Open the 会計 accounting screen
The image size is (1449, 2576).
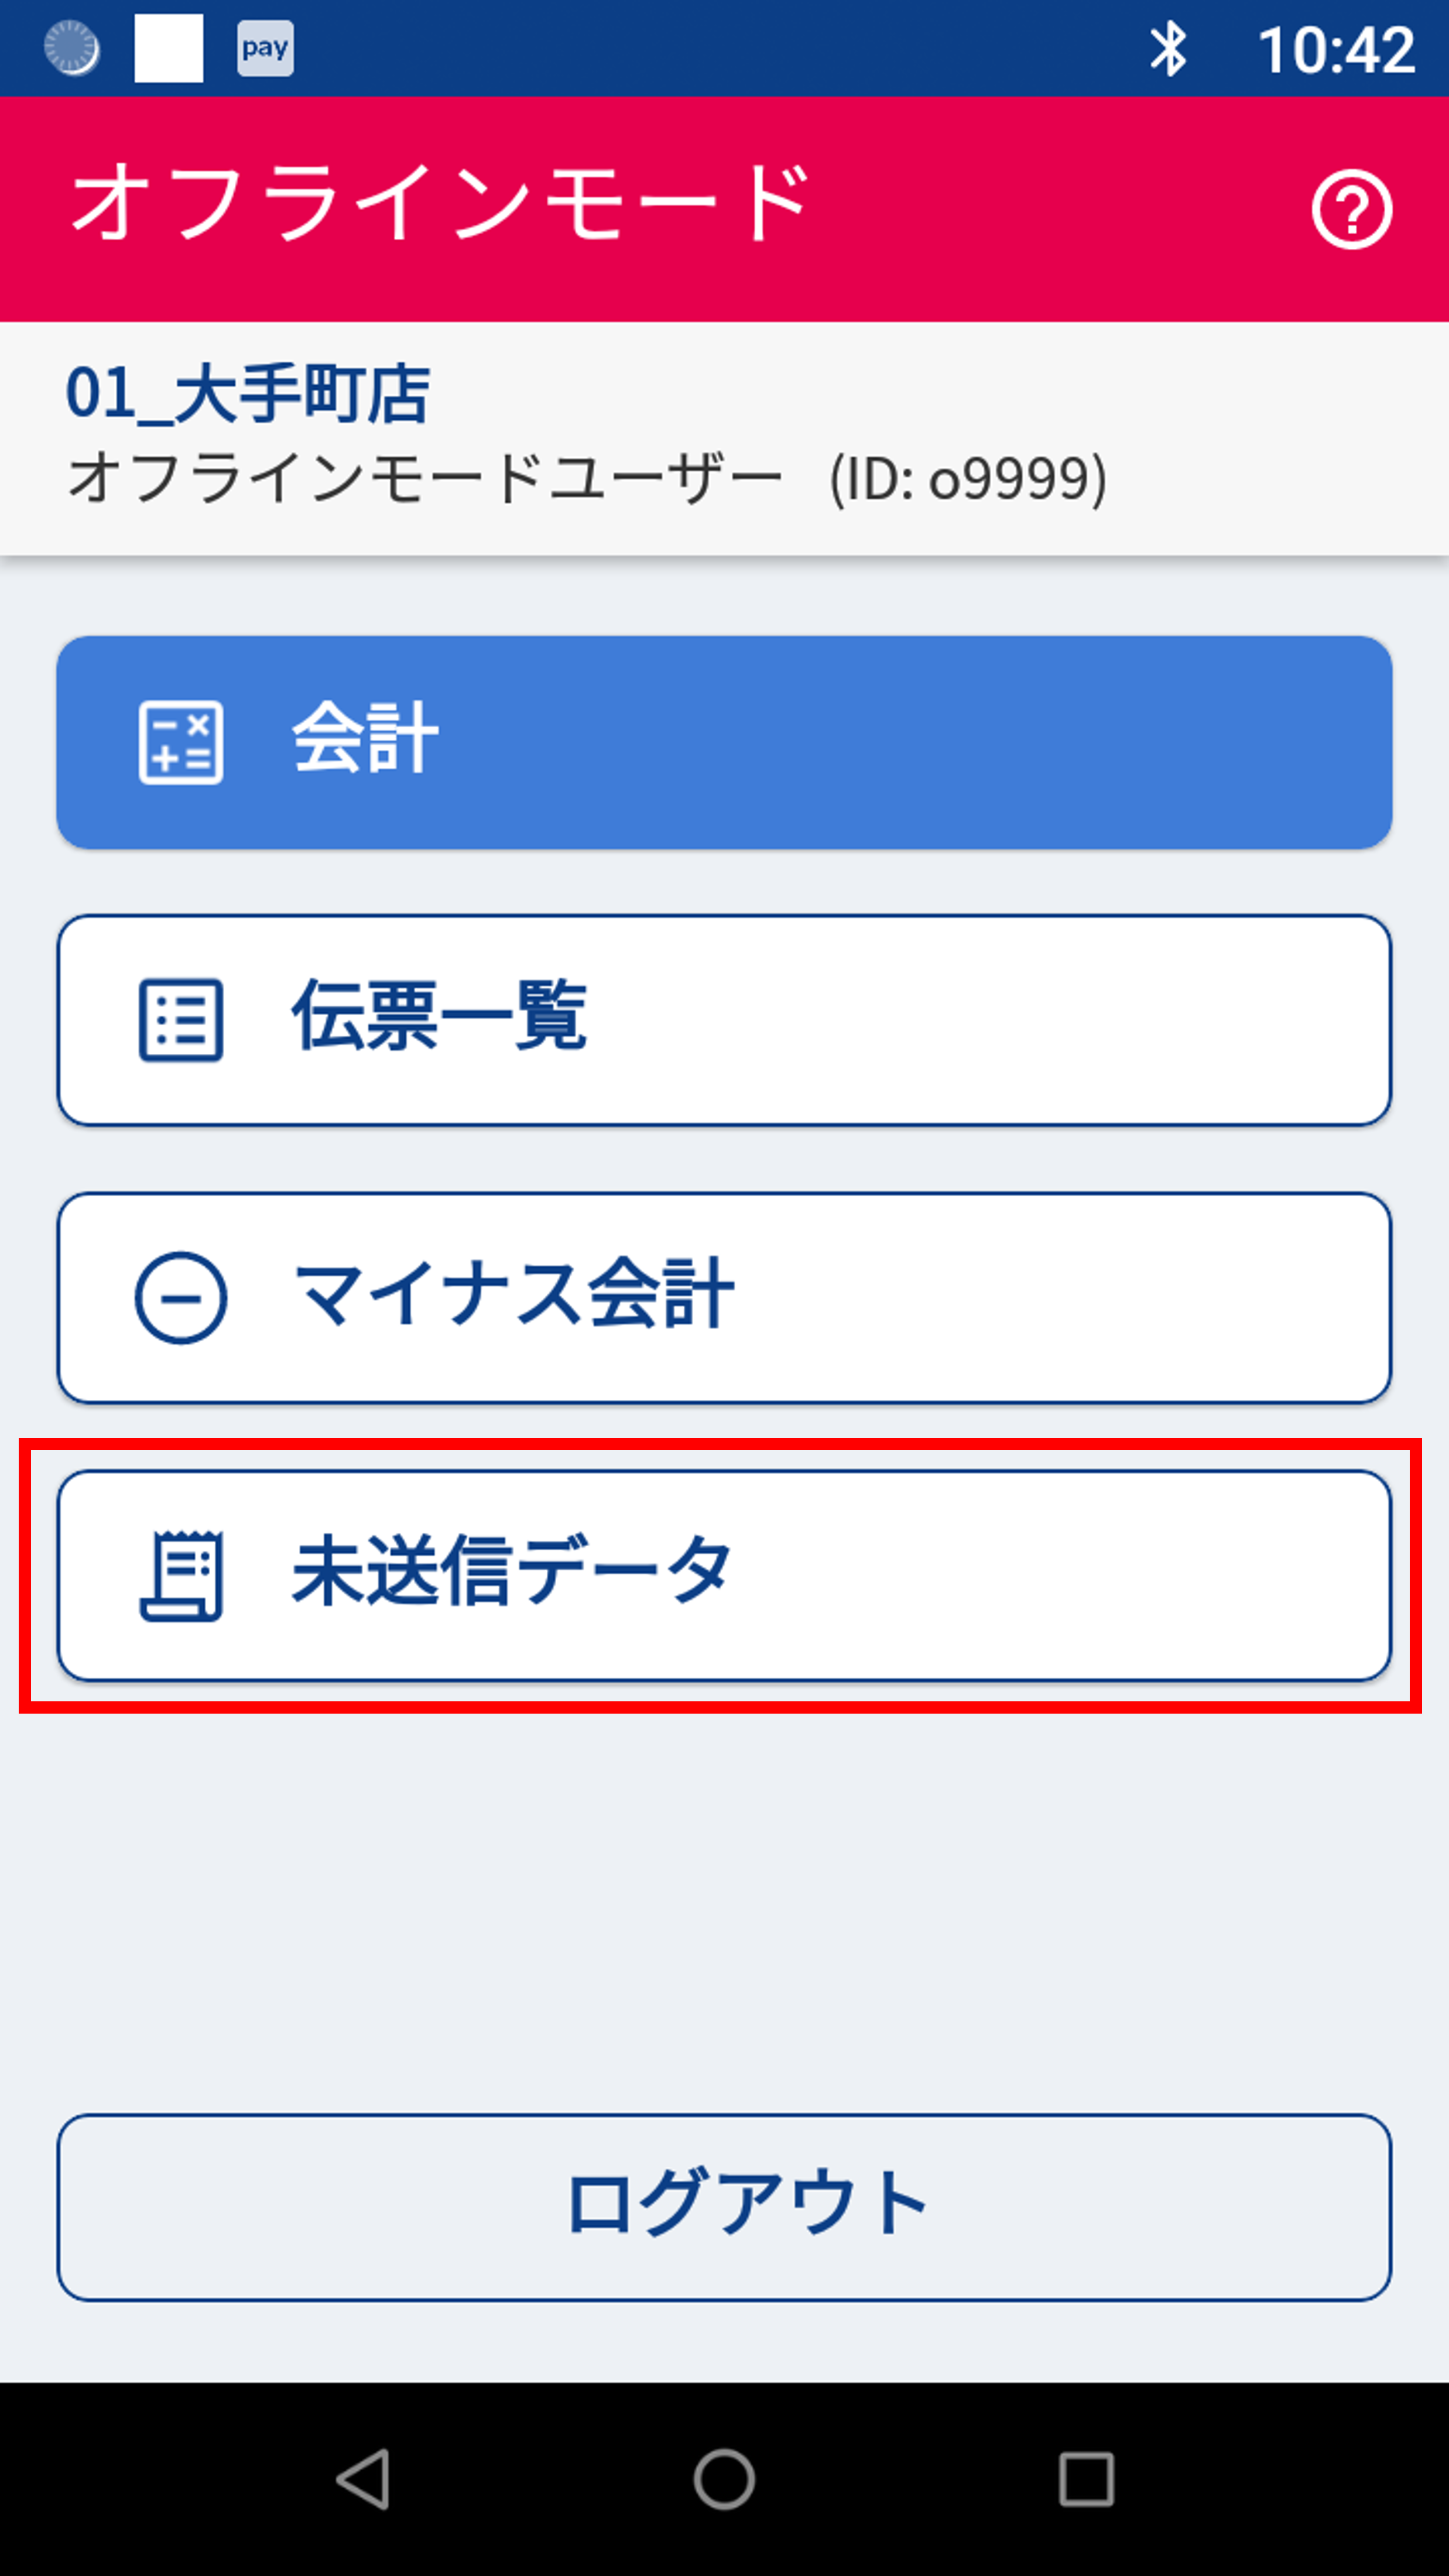point(724,745)
